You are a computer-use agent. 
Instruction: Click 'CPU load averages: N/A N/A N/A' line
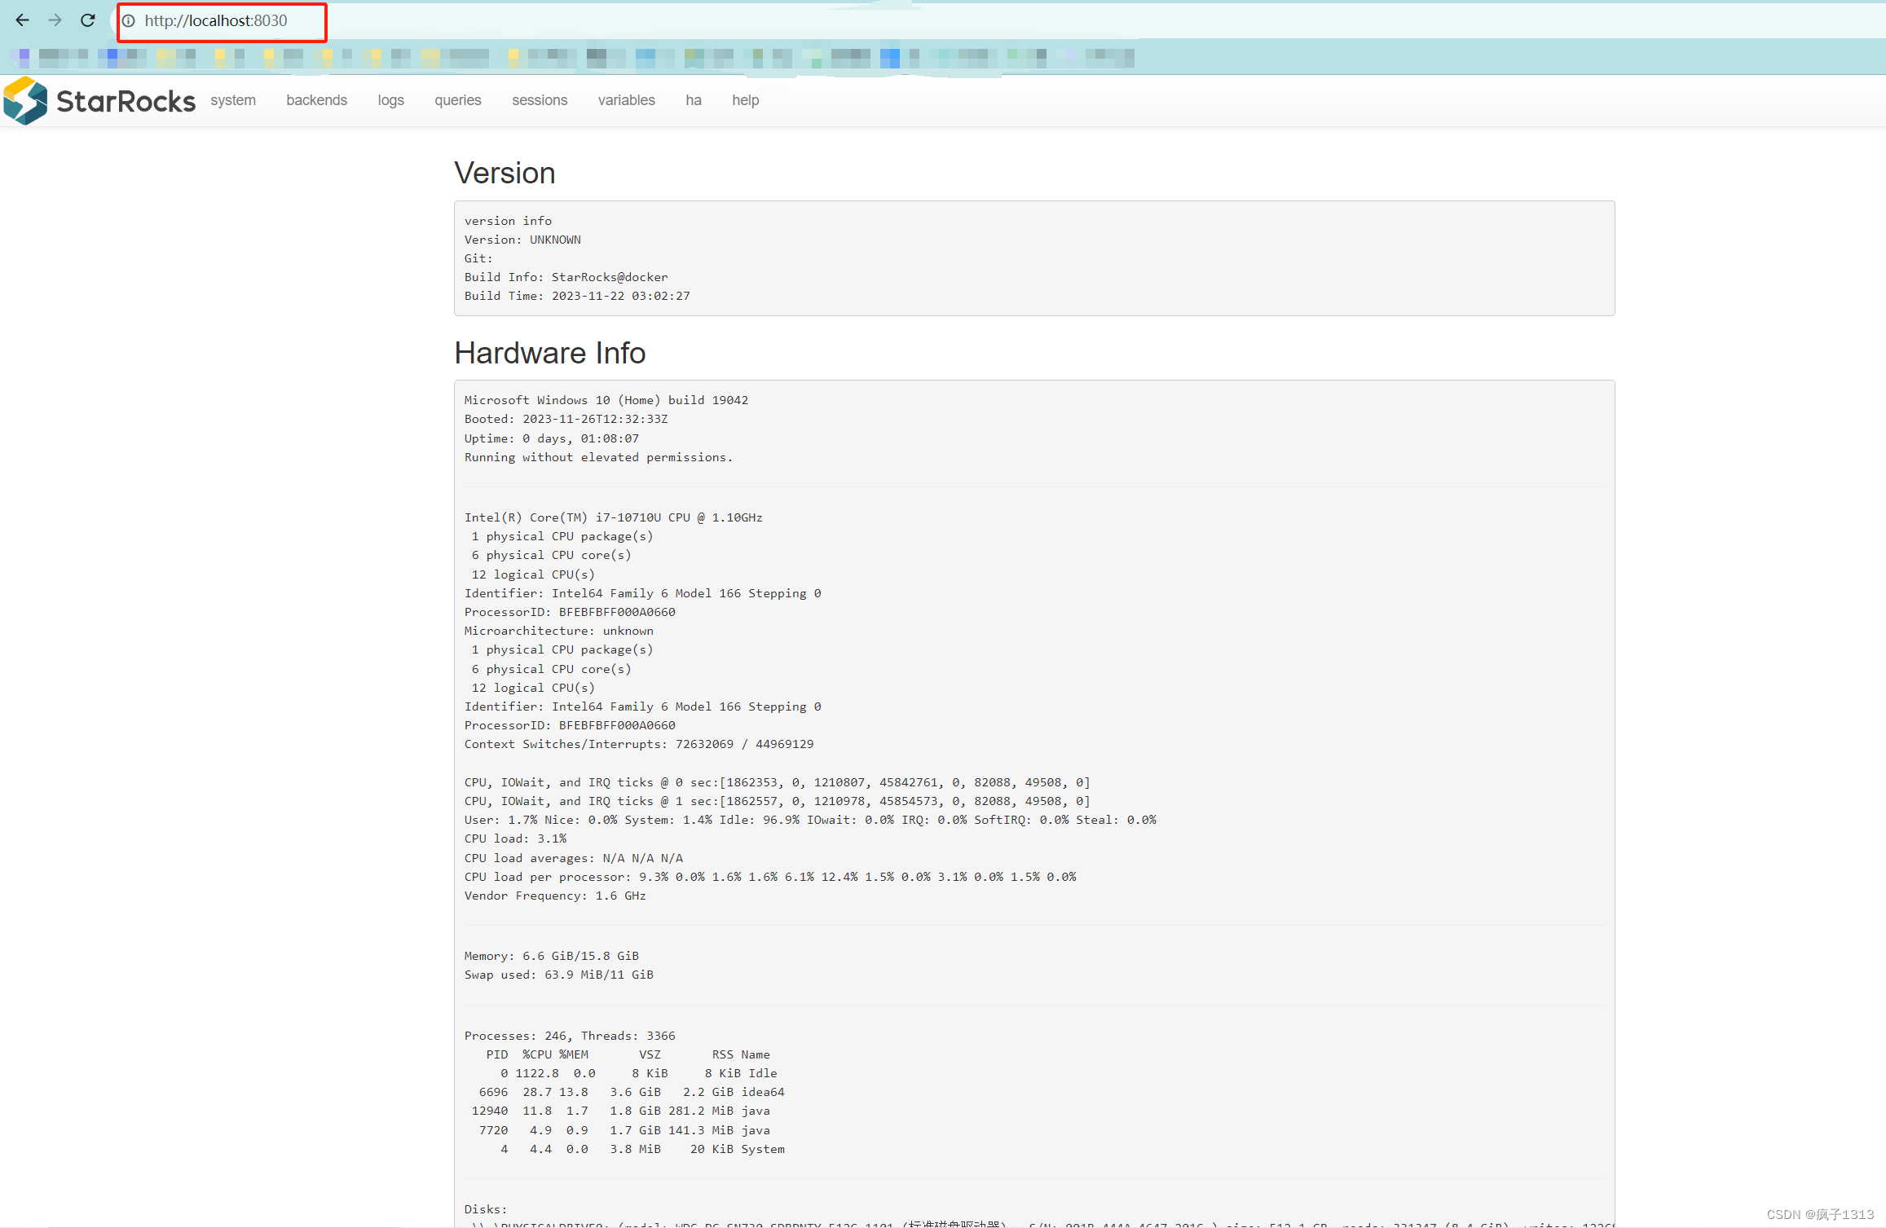[x=574, y=858]
